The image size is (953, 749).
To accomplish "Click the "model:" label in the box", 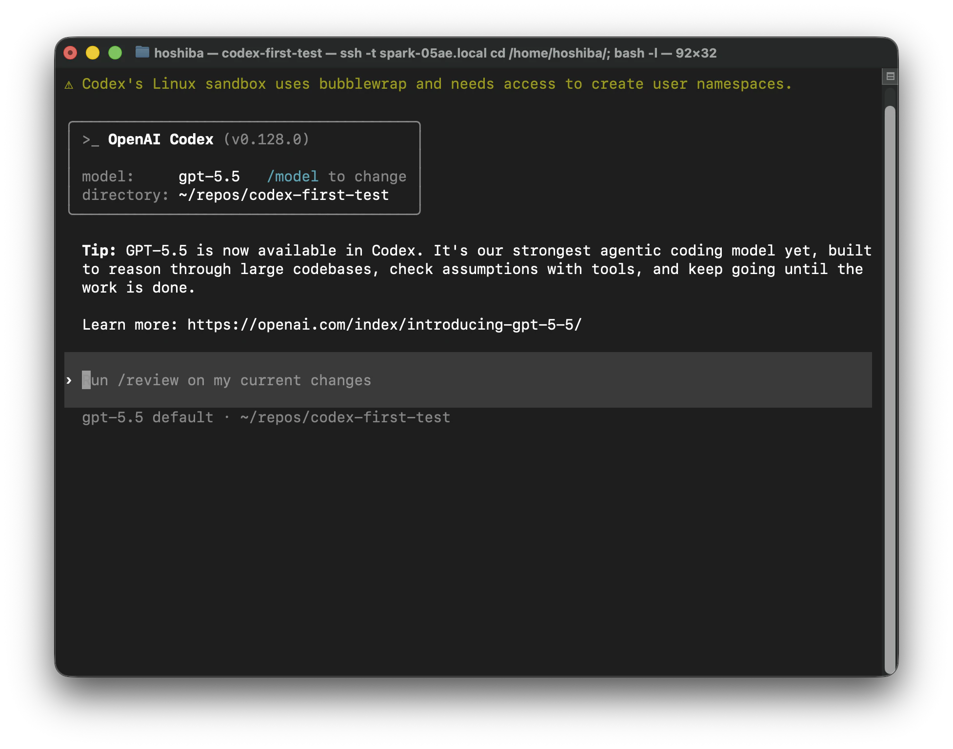I will point(108,177).
